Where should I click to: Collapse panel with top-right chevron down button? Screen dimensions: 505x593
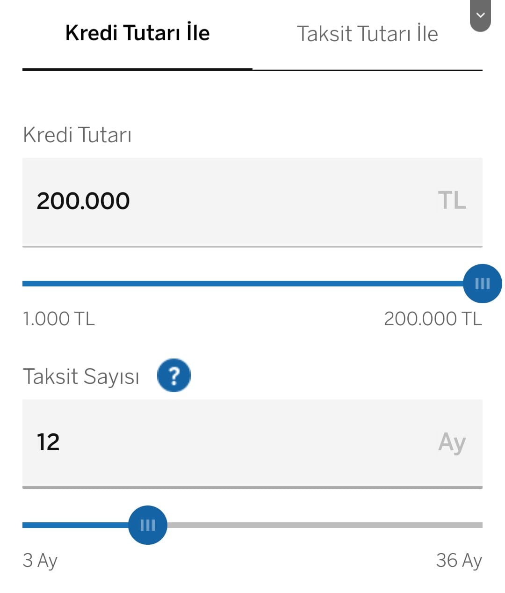pos(480,15)
